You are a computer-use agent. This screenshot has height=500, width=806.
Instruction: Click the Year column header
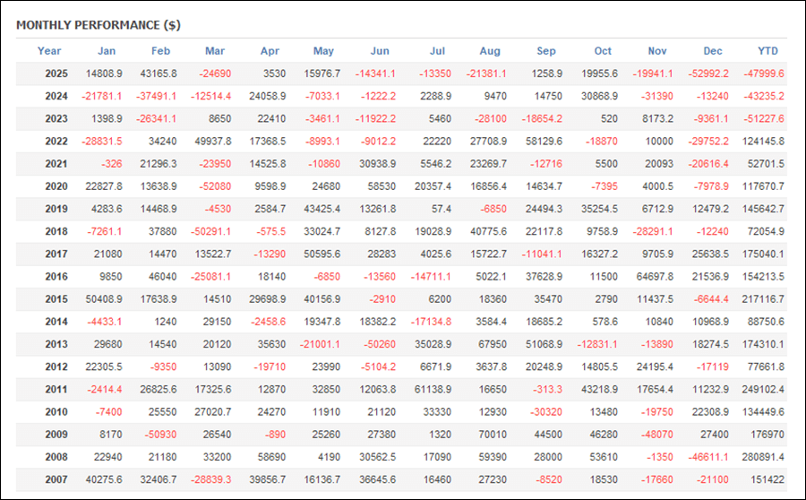49,51
